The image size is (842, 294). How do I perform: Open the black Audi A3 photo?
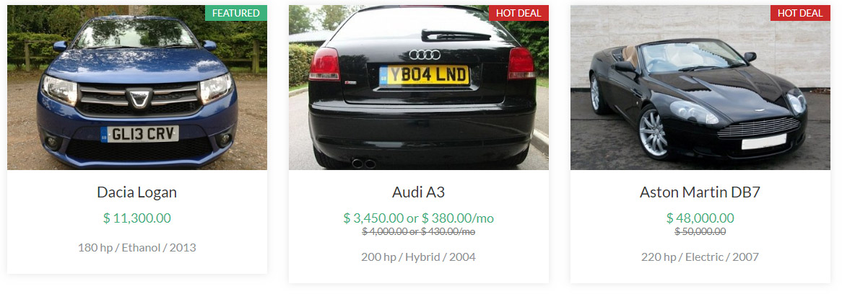pos(418,87)
